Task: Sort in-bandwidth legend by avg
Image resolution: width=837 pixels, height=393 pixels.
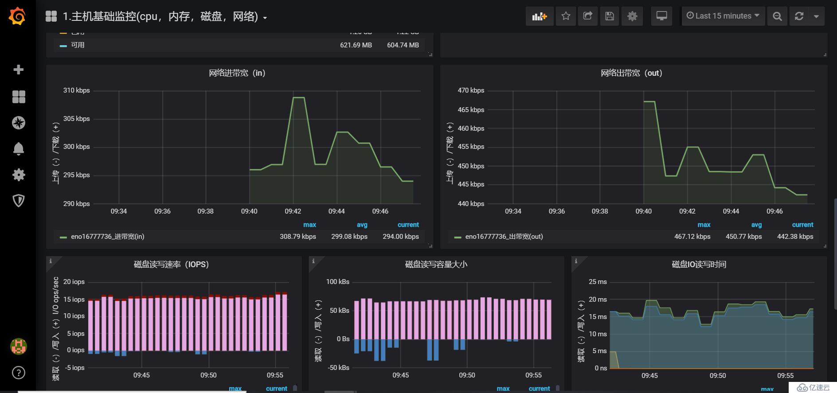Action: pos(362,225)
